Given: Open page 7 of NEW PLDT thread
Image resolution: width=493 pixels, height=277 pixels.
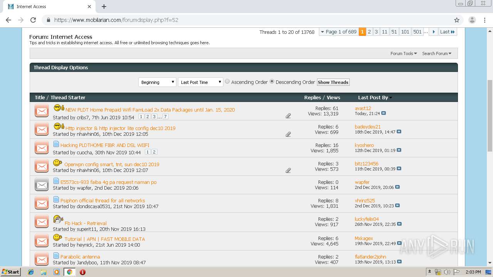Looking at the screenshot, I should tap(165, 117).
